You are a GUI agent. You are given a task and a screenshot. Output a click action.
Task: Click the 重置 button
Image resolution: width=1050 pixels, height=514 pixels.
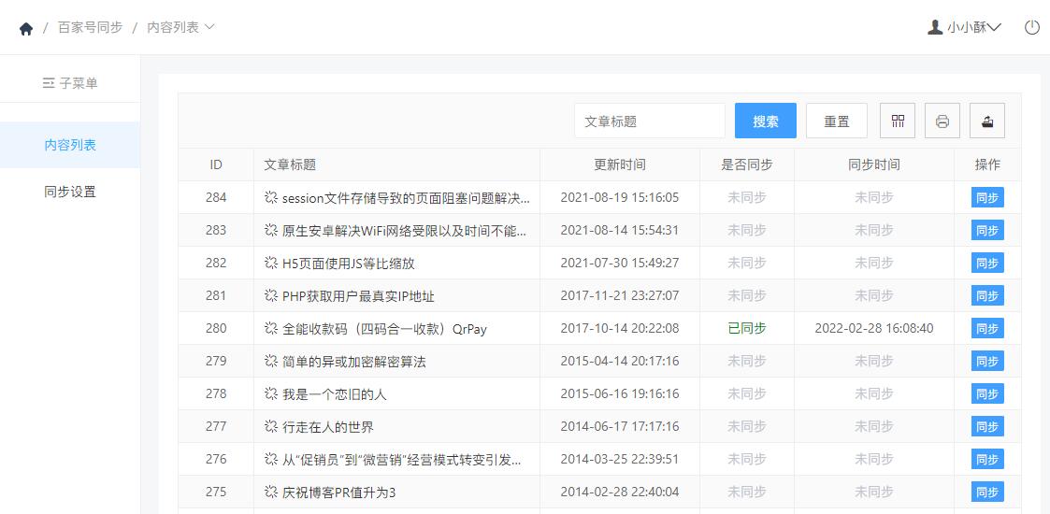(x=837, y=121)
